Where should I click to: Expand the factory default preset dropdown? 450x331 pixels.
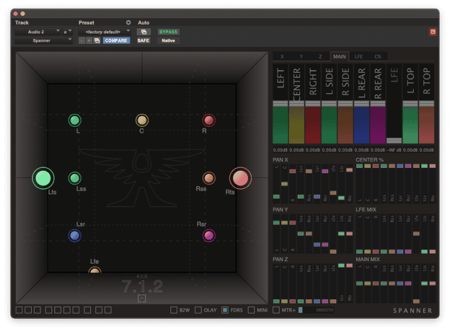pos(104,32)
